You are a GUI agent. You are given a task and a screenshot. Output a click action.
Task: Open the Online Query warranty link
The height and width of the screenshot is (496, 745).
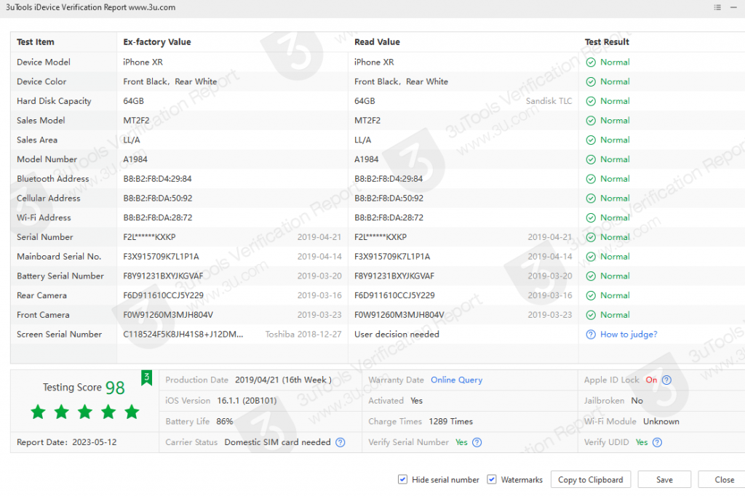pyautogui.click(x=457, y=380)
